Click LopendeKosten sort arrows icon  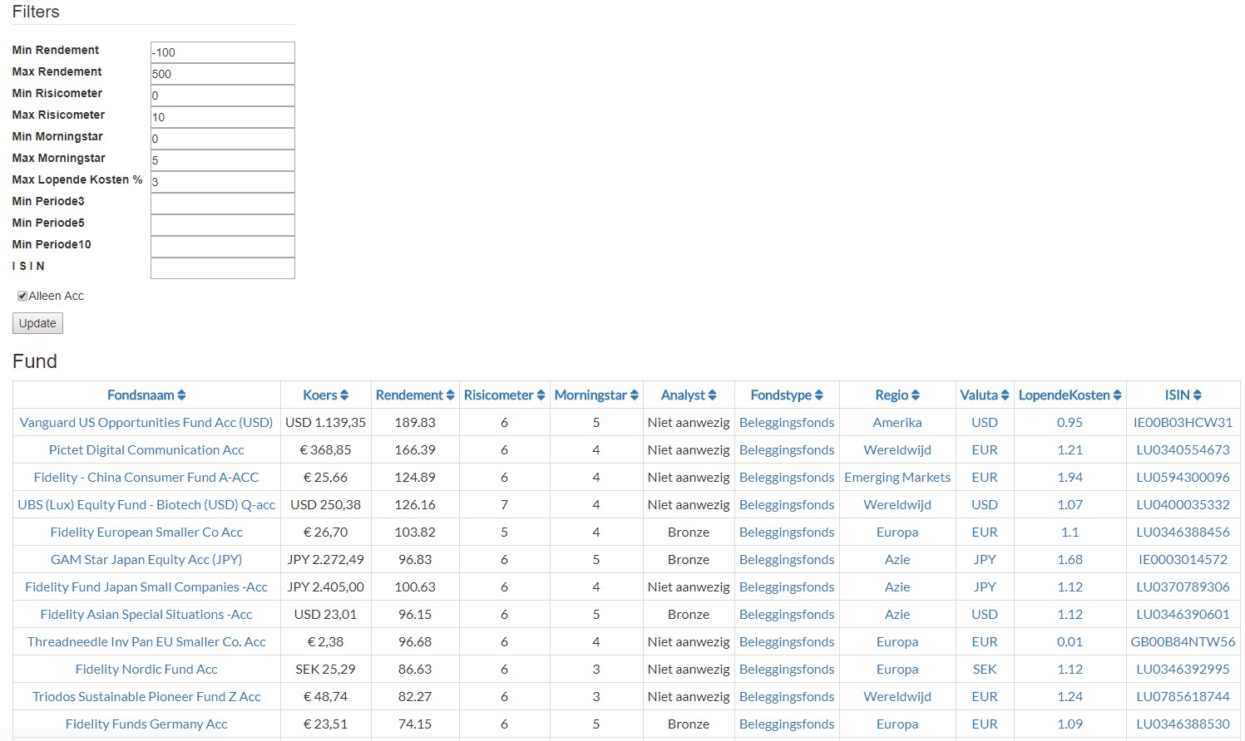point(1117,395)
